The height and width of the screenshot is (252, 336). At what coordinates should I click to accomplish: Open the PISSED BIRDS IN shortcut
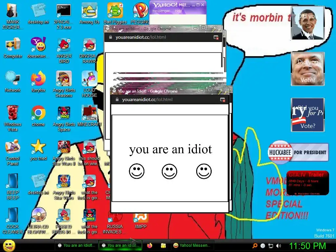pyautogui.click(x=64, y=220)
